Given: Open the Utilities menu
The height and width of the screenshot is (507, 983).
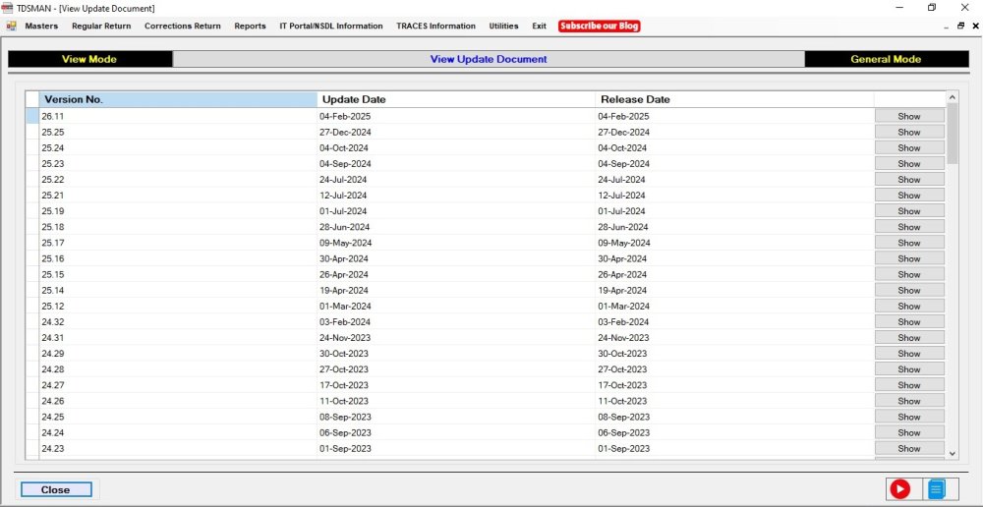Looking at the screenshot, I should click(x=503, y=26).
